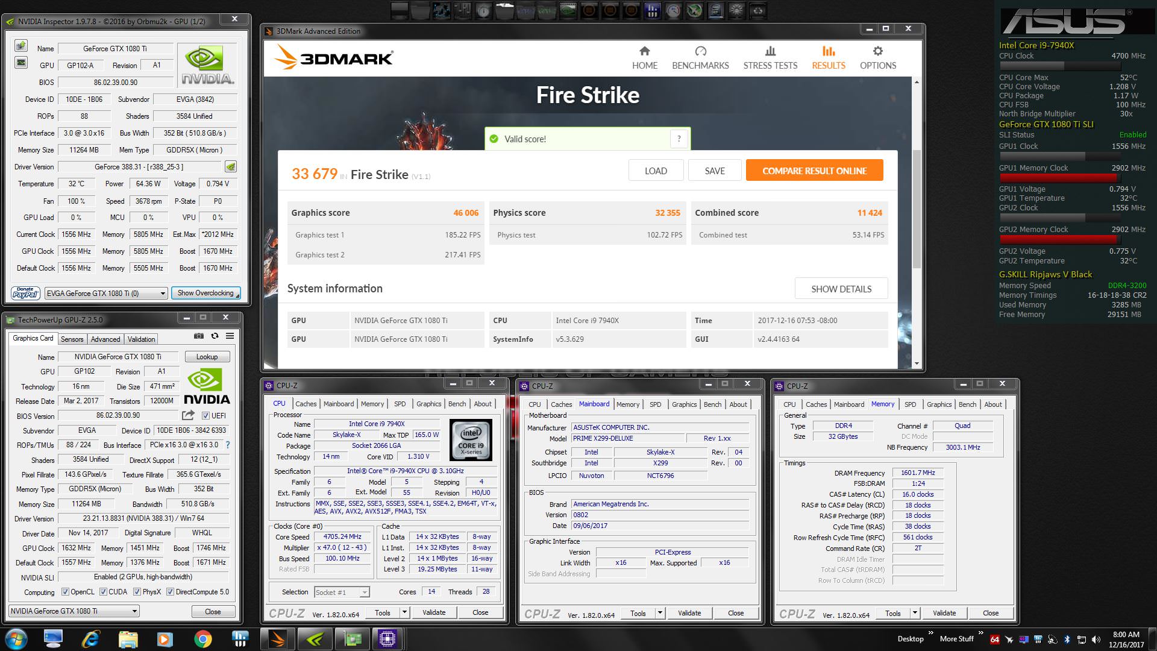
Task: Click NVIDIA Inspector driver update green icon
Action: [x=231, y=166]
